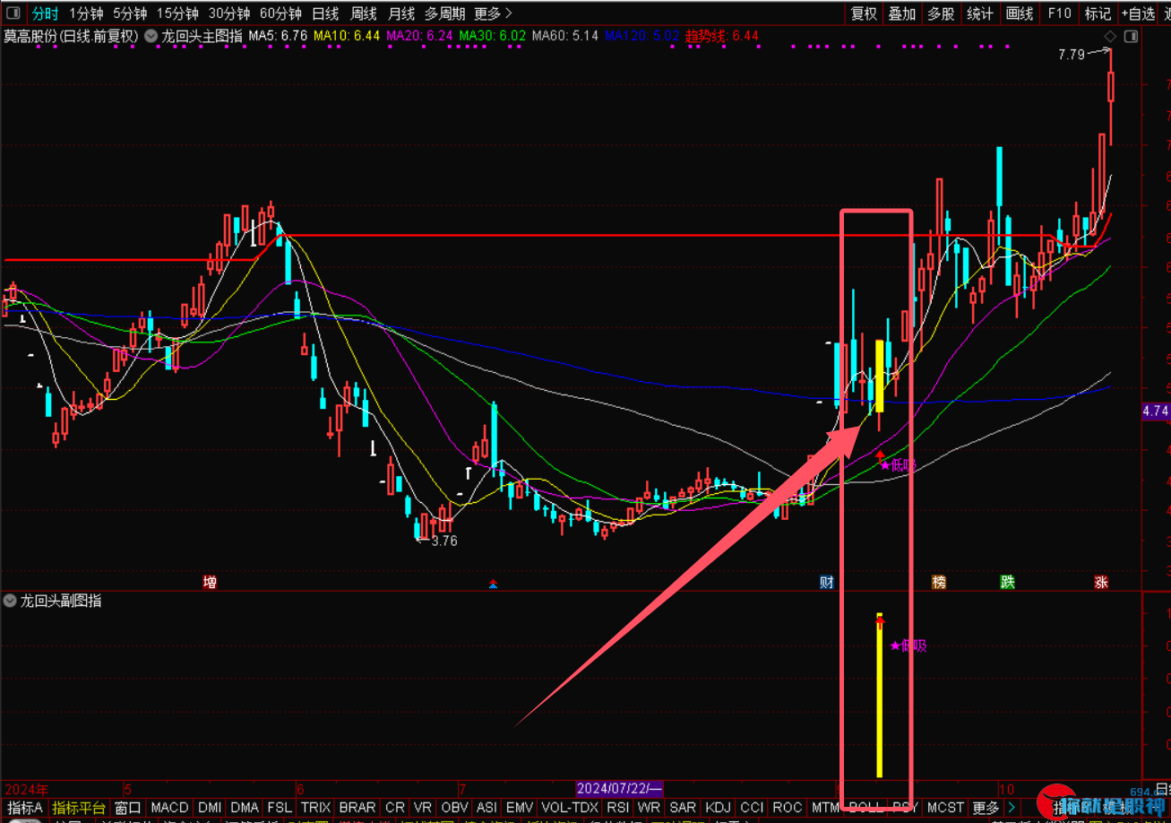Click the 2024/07/22 date marker on time axis
The height and width of the screenshot is (823, 1171).
(x=619, y=789)
